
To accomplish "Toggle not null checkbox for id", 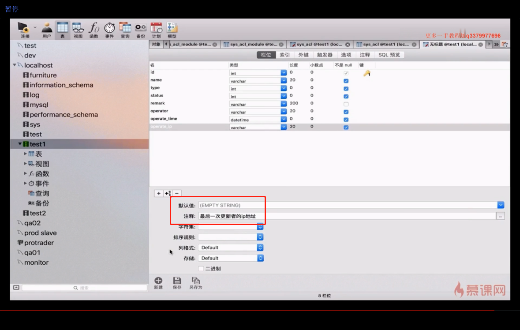I will [346, 73].
